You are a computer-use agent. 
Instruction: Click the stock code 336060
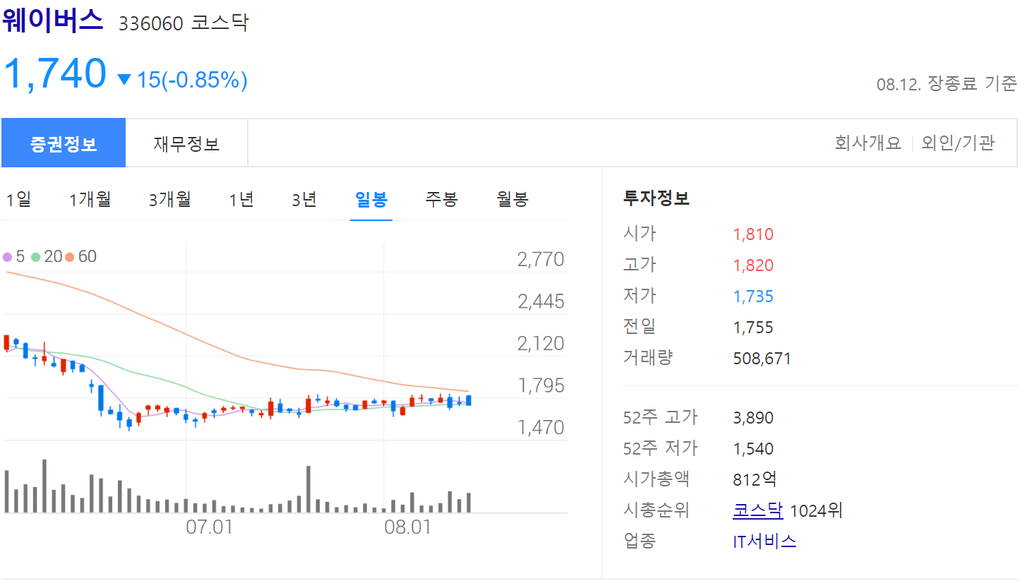(x=151, y=23)
